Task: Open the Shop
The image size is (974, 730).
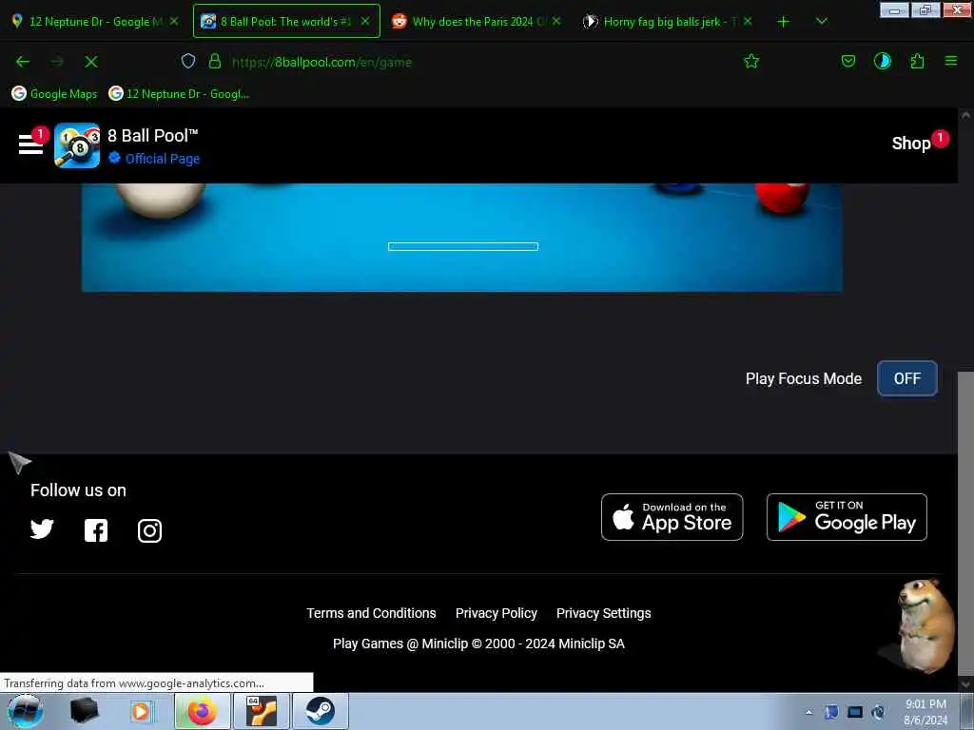Action: (910, 144)
